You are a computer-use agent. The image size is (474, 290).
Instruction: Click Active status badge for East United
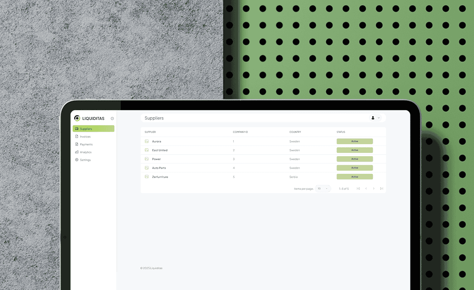click(354, 150)
